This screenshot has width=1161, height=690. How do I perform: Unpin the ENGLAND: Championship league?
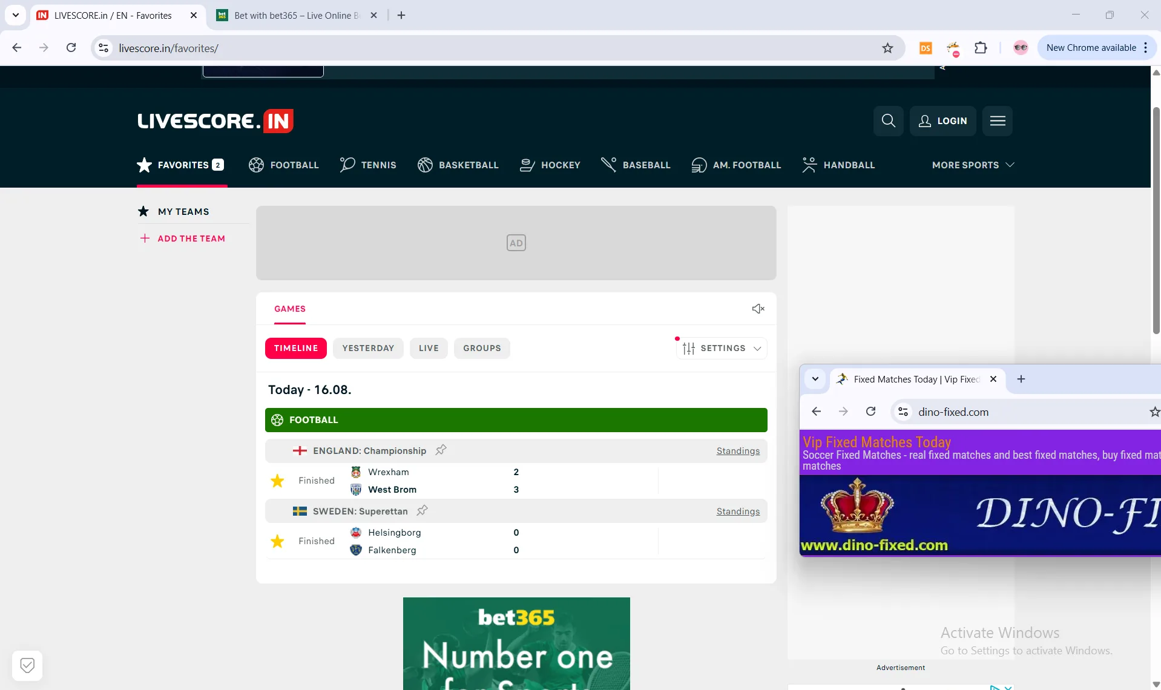click(441, 450)
